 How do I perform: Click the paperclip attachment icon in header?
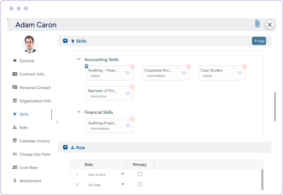[x=258, y=24]
